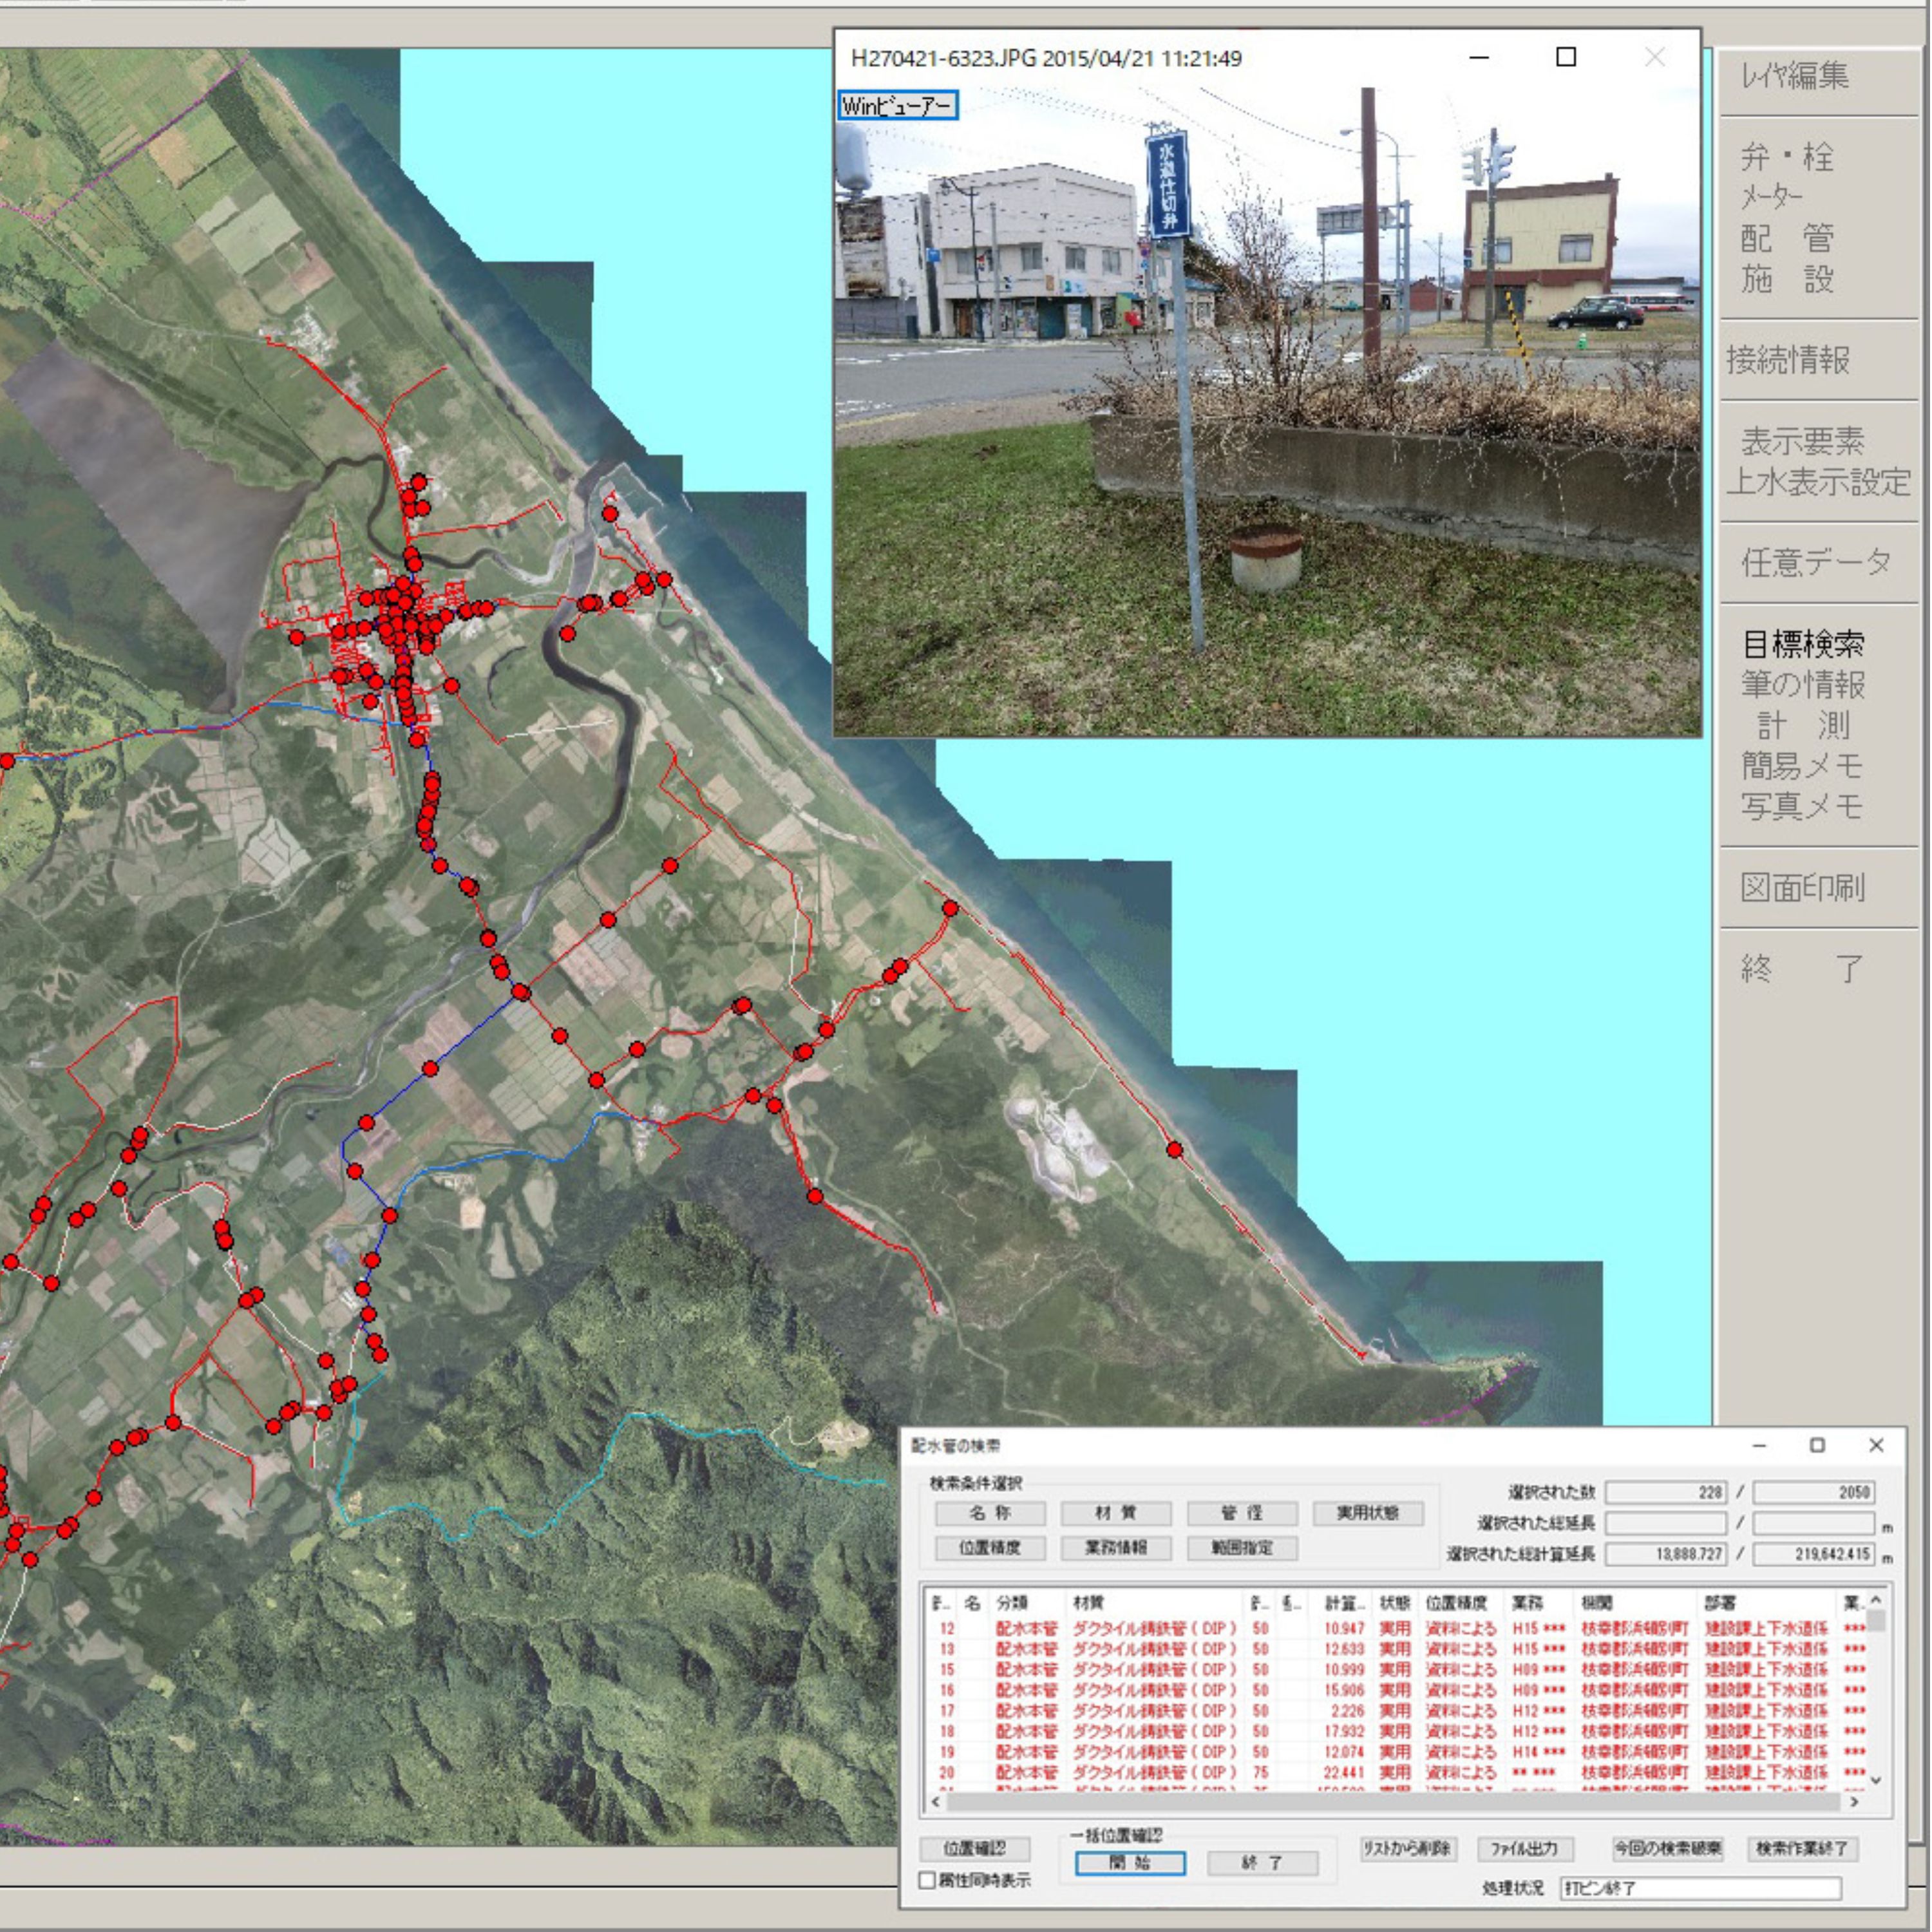
Task: Click the 開始 button for 一括位置確認
Action: pos(1130,1863)
